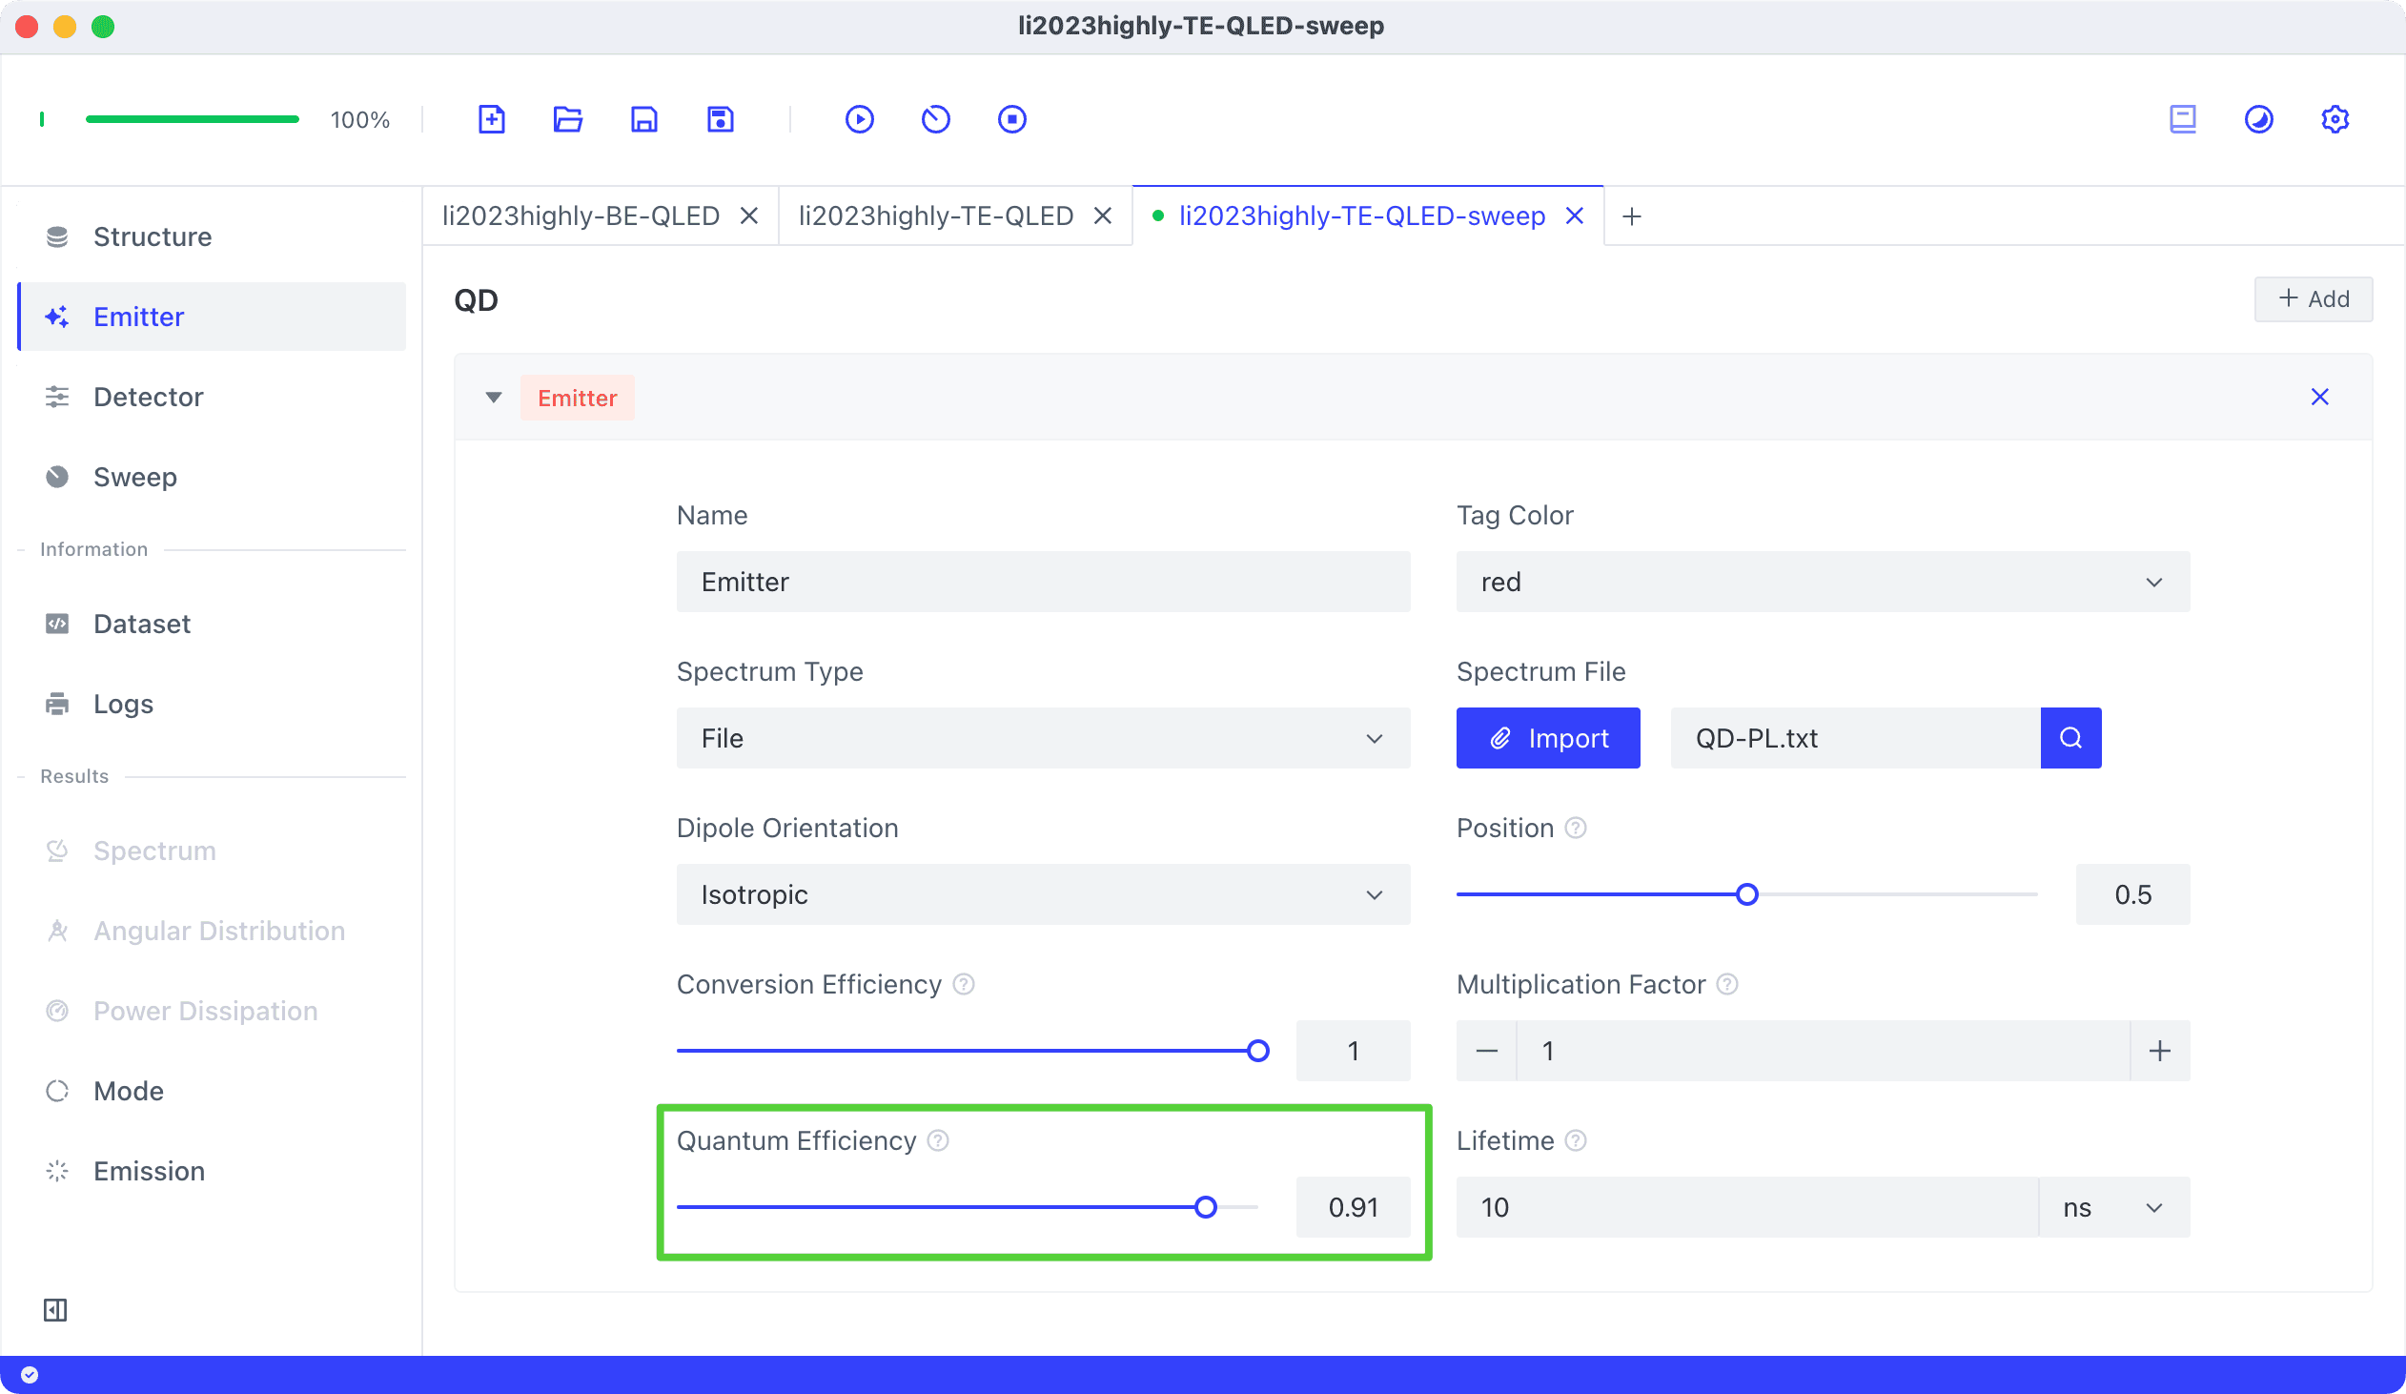
Task: Click the Conversion Efficiency slider handle
Action: pyautogui.click(x=1258, y=1052)
